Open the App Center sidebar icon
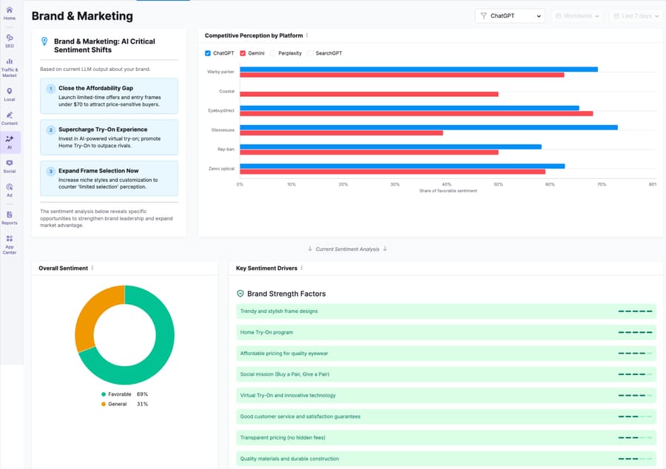666x469 pixels. (10, 244)
